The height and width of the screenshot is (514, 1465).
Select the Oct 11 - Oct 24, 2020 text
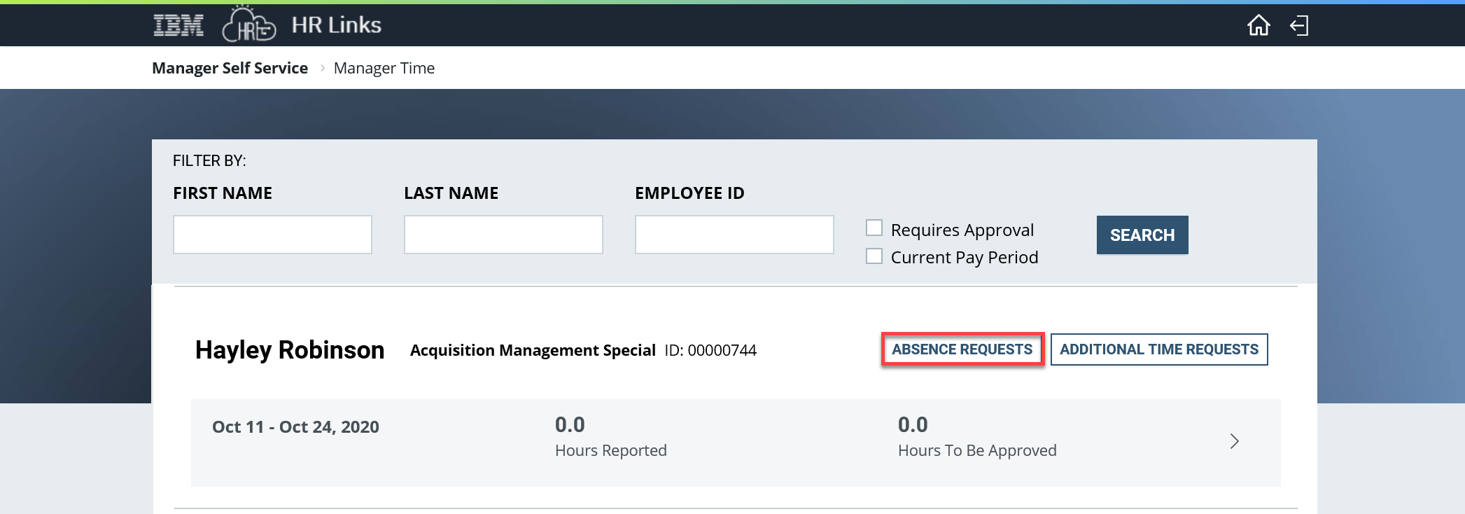click(295, 427)
